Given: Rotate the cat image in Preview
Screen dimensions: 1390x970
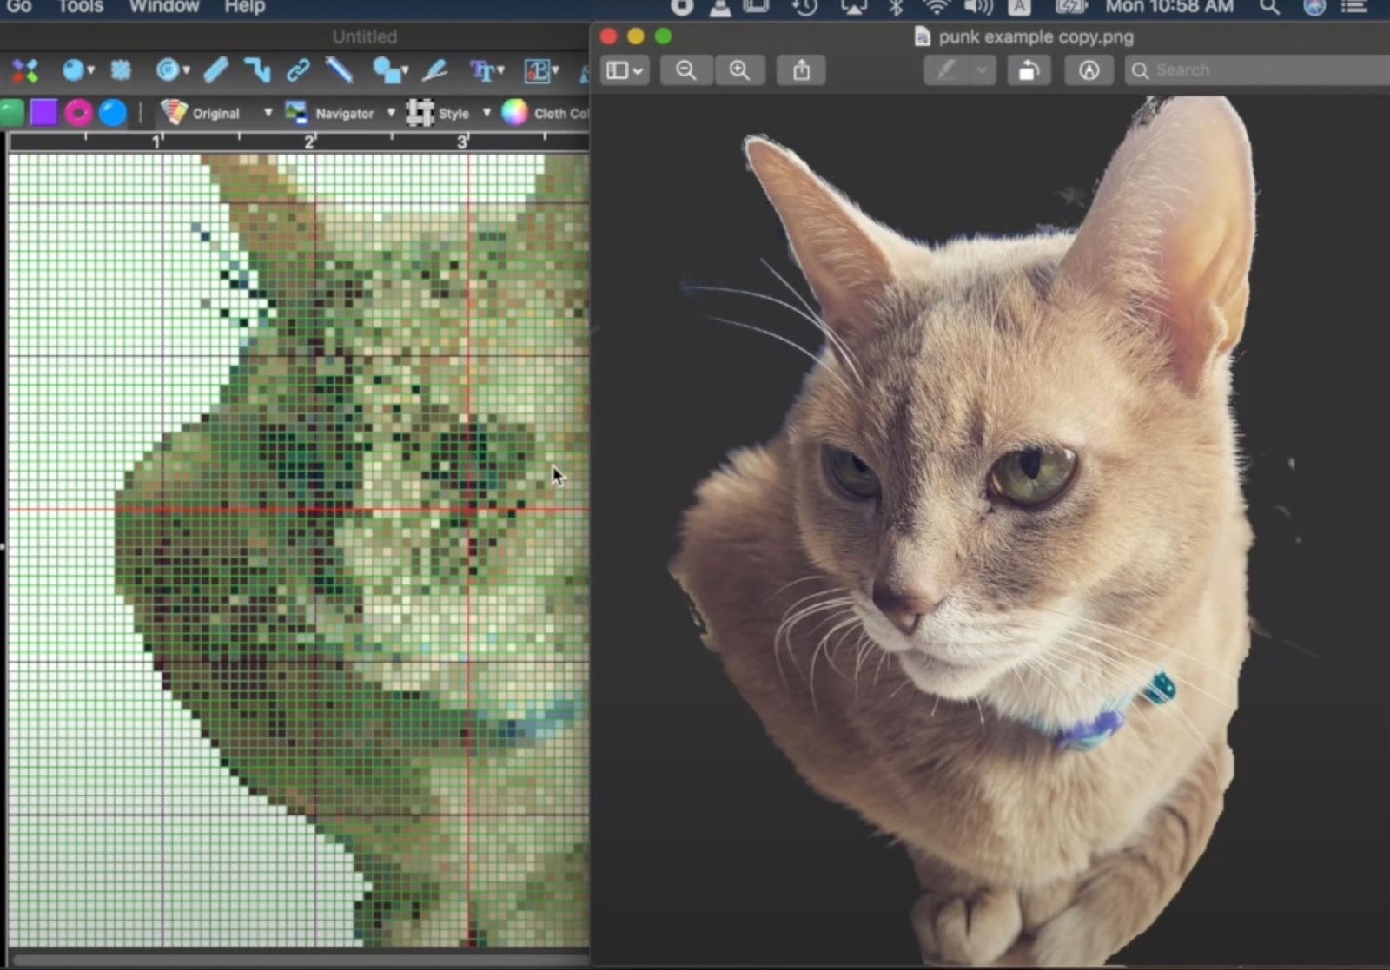Looking at the screenshot, I should coord(1029,70).
